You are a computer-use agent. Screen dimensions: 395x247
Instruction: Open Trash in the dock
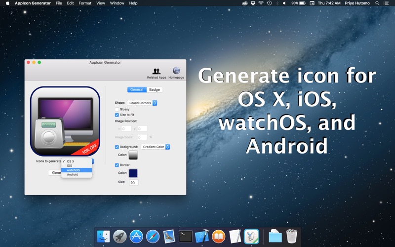292,236
